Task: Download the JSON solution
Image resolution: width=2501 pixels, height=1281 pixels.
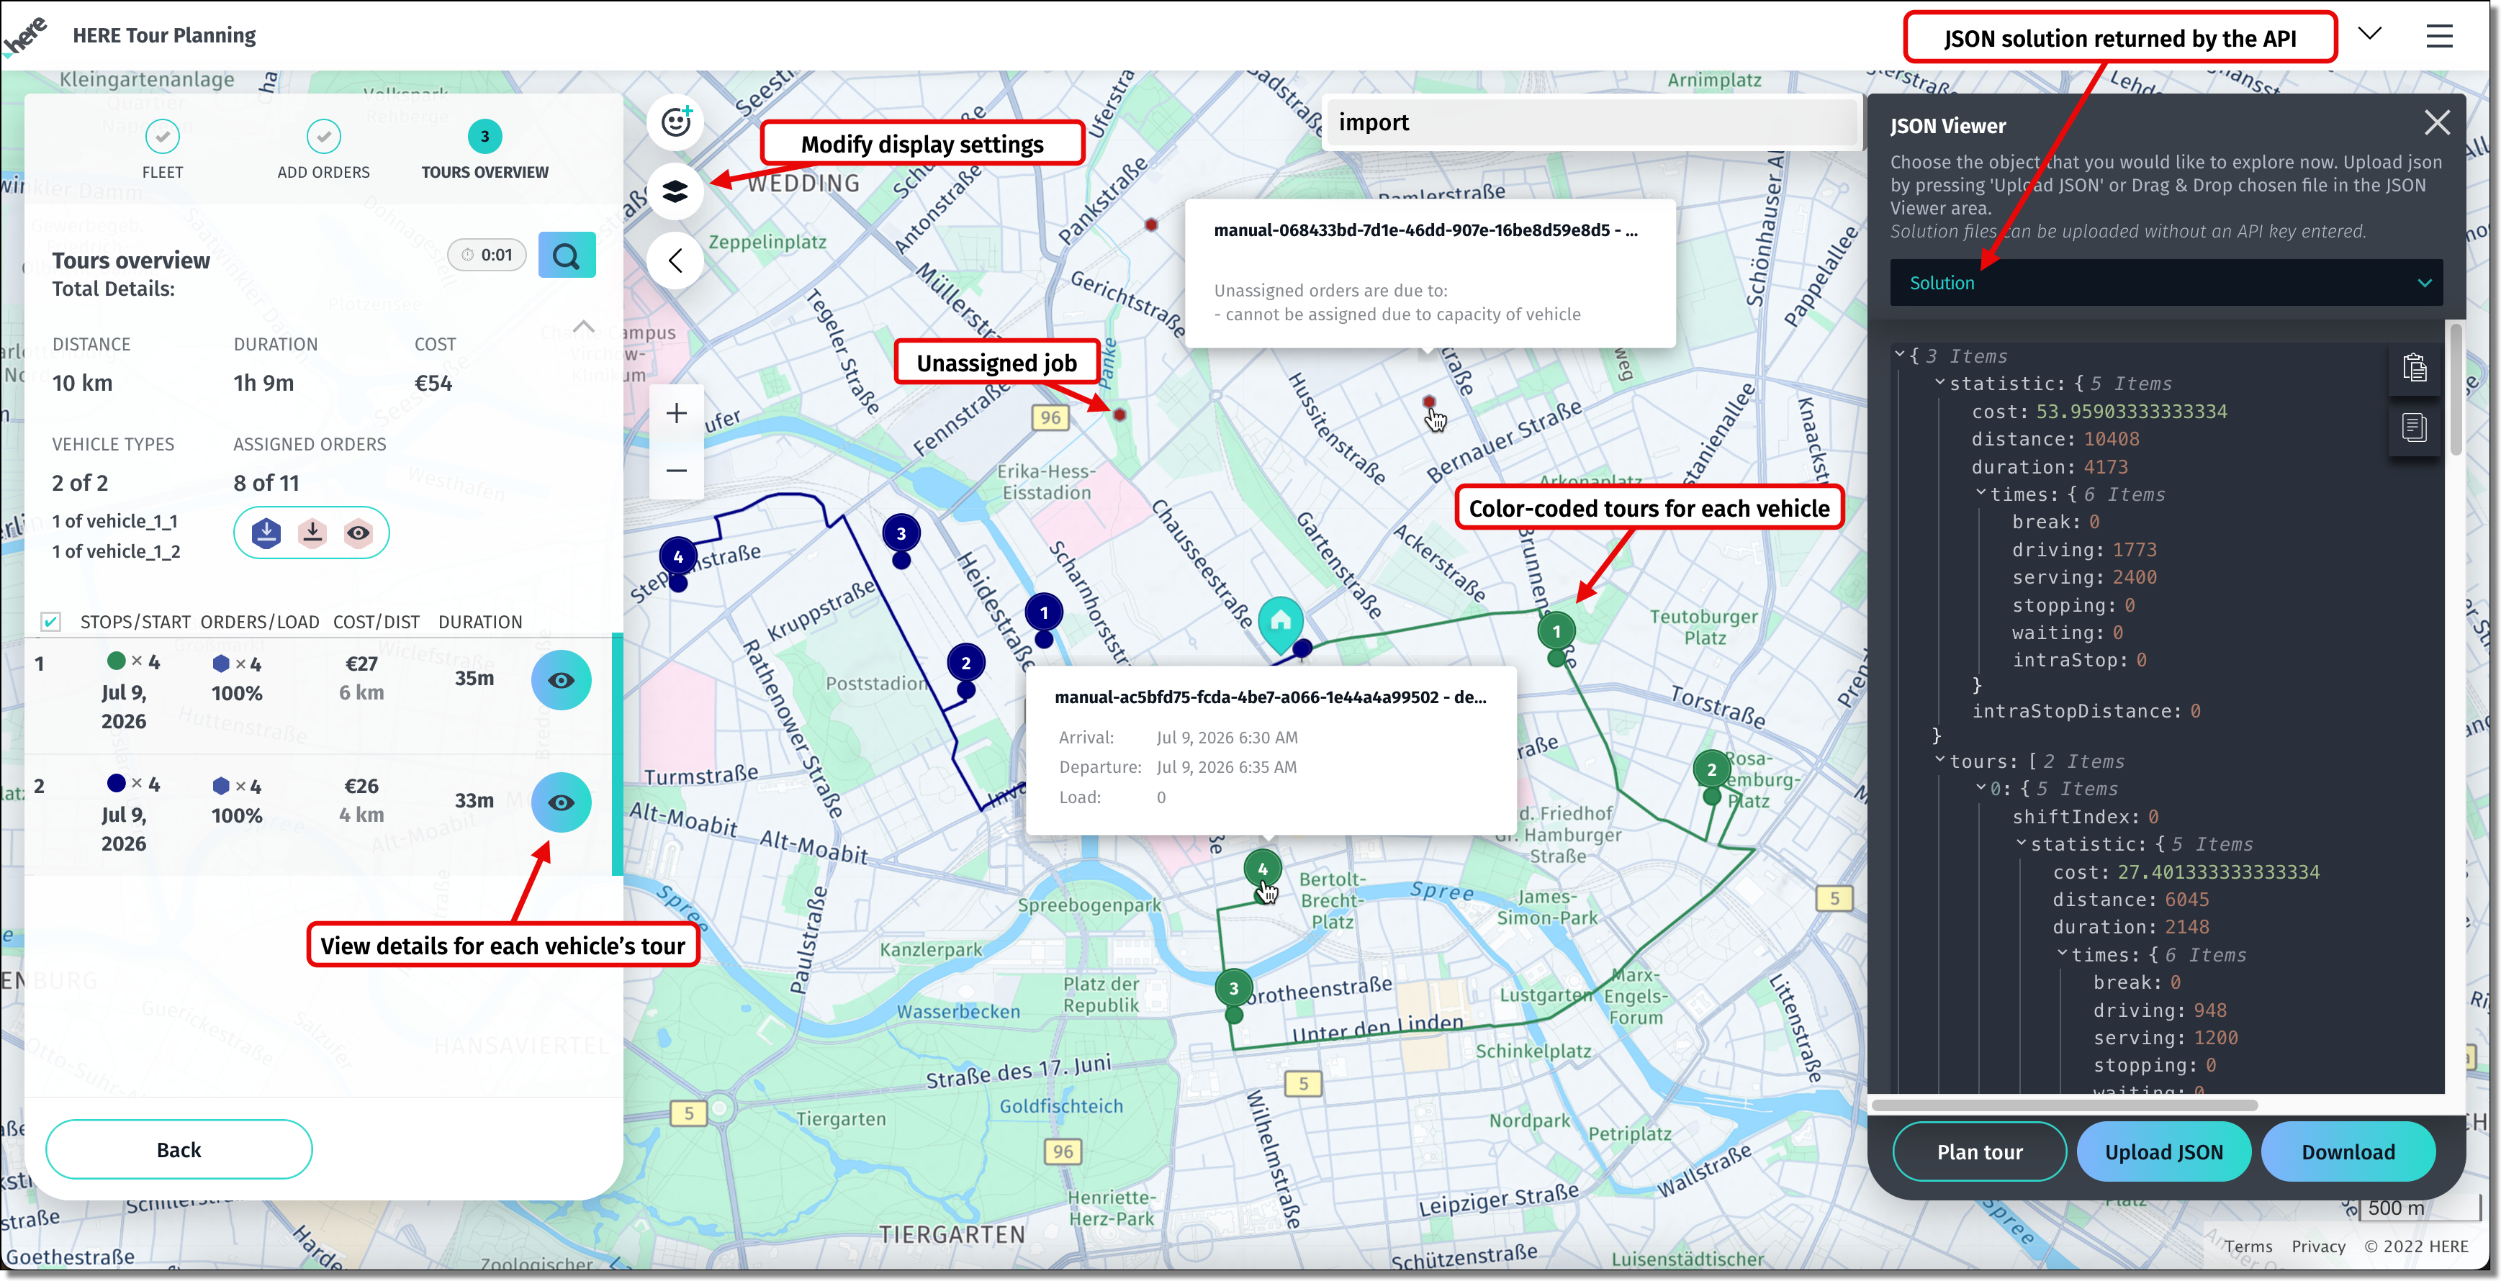Action: coord(2348,1152)
